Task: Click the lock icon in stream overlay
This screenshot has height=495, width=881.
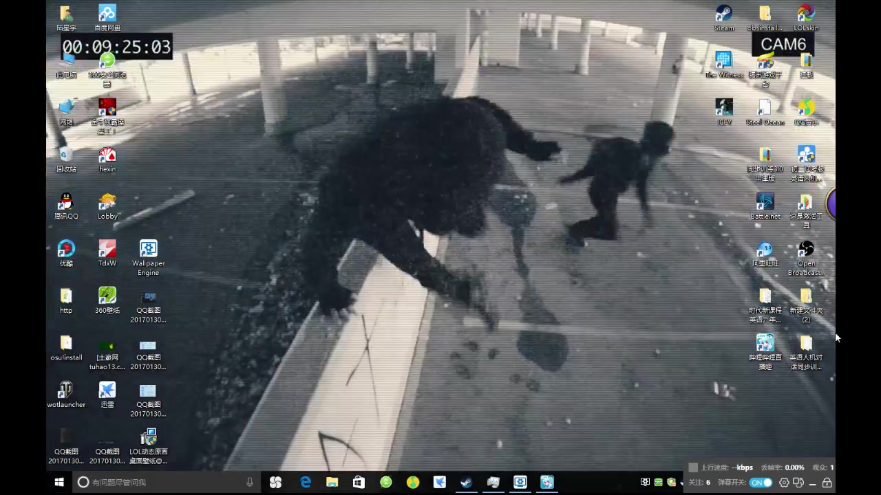Action: [x=827, y=483]
